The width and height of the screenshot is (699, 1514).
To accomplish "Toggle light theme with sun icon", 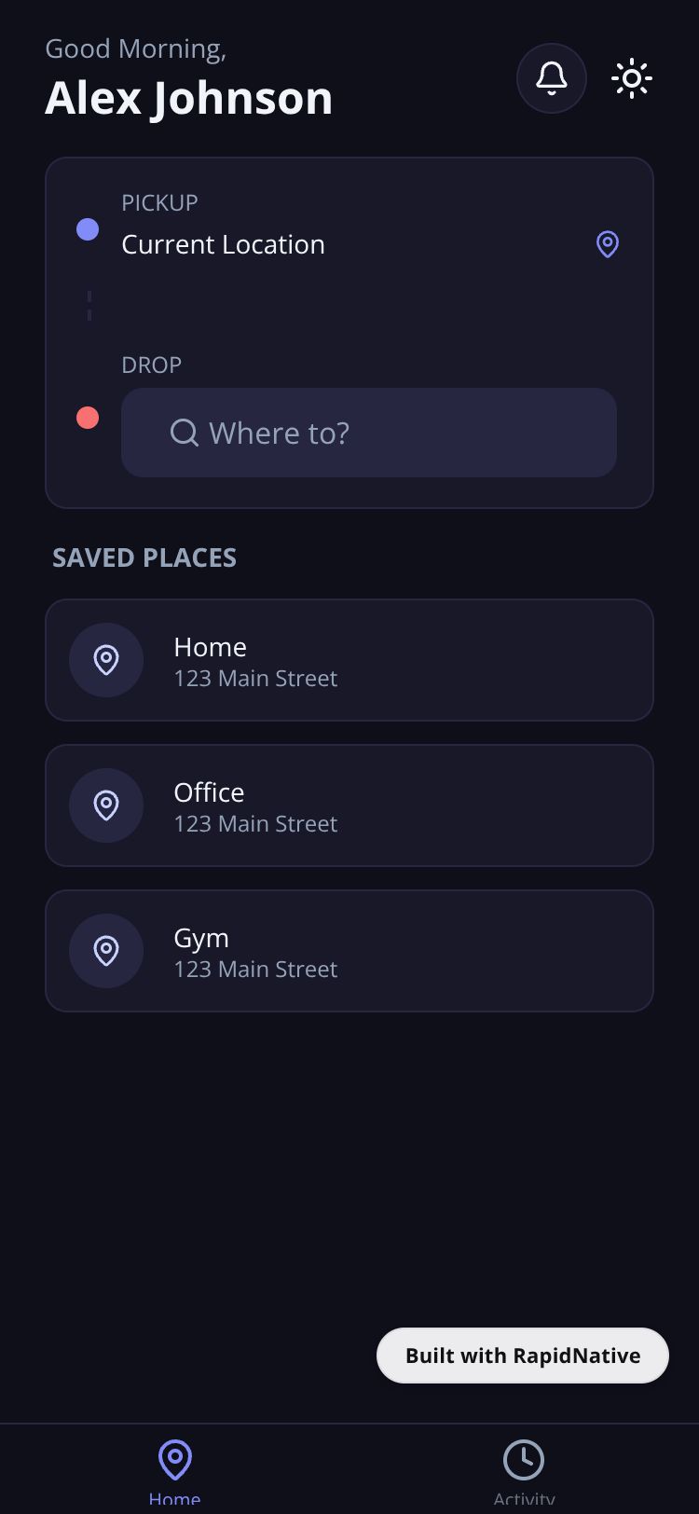I will click(x=632, y=78).
